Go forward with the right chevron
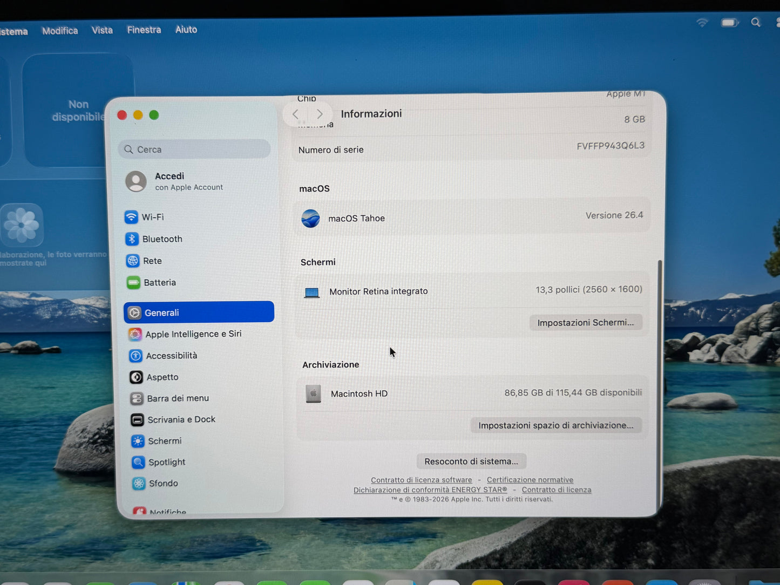This screenshot has height=585, width=780. click(x=320, y=114)
